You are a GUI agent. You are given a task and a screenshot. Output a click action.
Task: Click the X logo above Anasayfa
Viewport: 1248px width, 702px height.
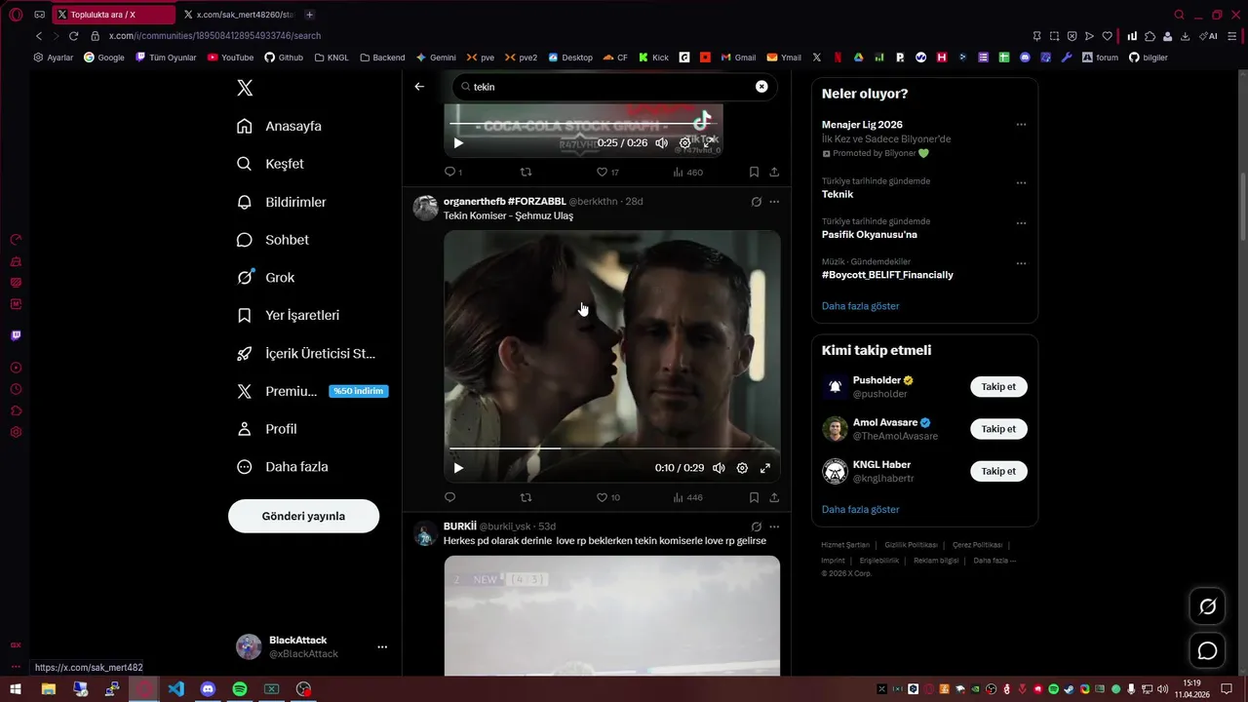click(x=245, y=88)
